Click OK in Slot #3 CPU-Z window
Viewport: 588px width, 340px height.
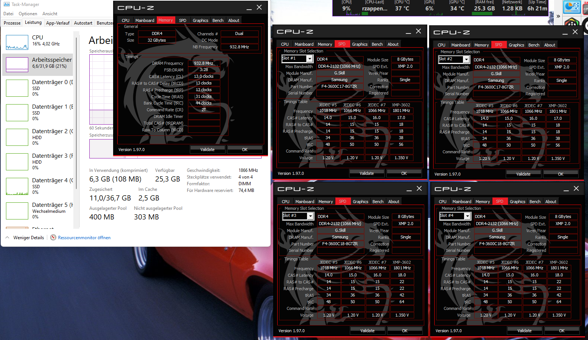coord(405,331)
